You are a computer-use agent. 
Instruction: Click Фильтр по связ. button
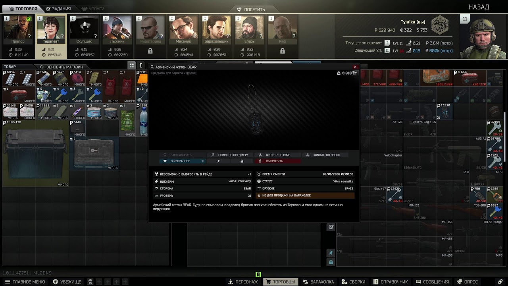coord(277,155)
